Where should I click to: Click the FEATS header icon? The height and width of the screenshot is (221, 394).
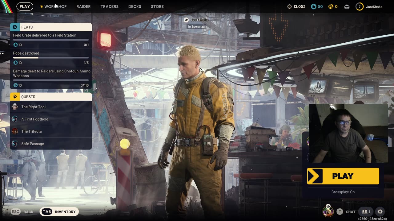coord(15,27)
